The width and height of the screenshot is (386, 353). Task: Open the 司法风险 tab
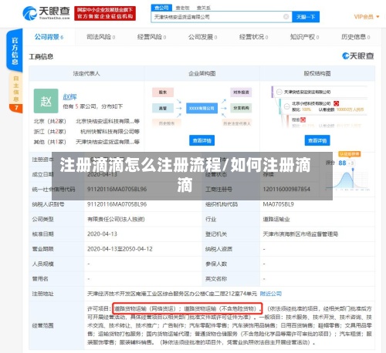click(x=100, y=37)
